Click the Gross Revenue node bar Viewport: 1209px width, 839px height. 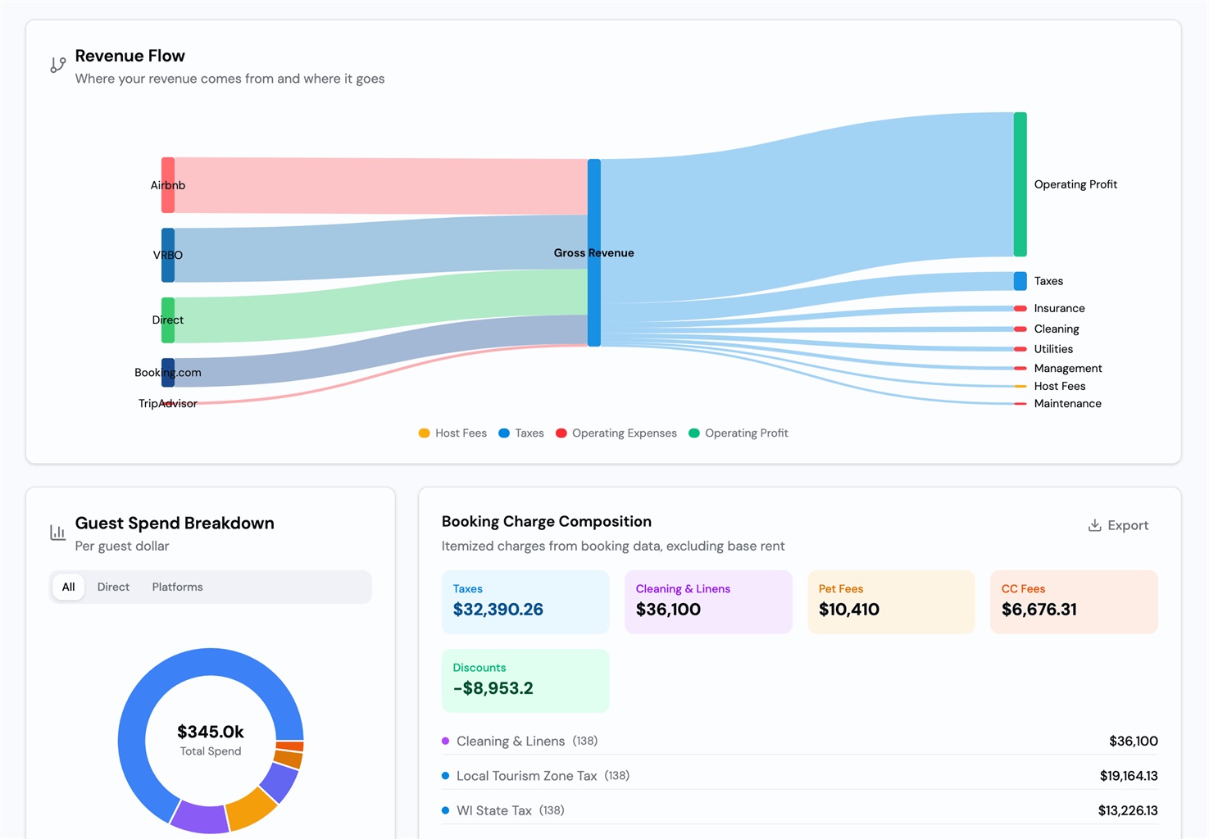pyautogui.click(x=594, y=252)
